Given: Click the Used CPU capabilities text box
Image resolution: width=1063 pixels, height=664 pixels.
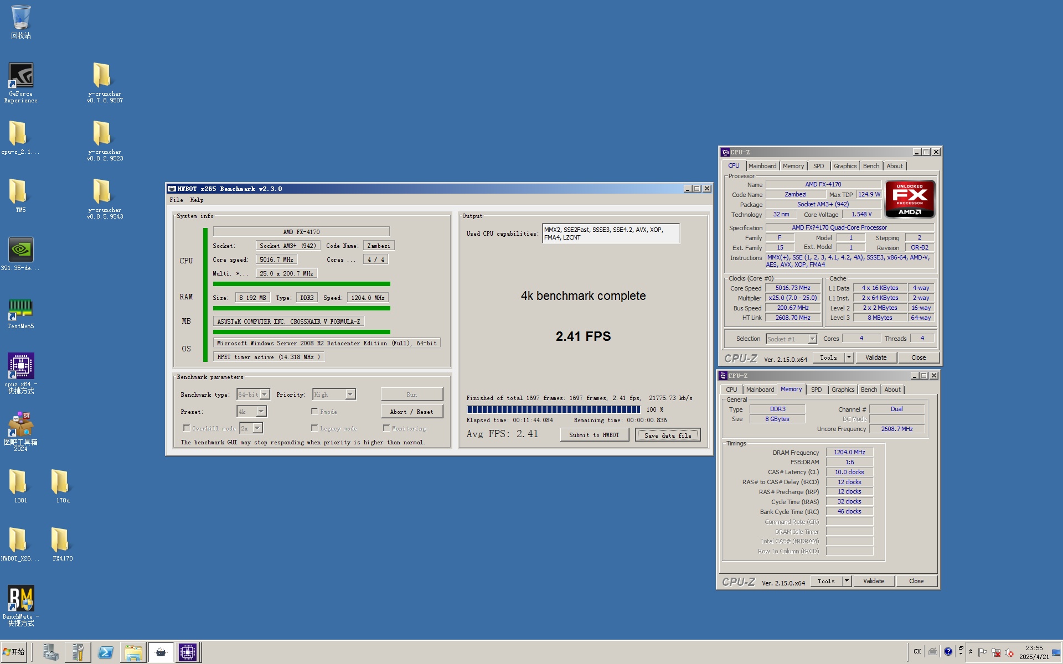Looking at the screenshot, I should coord(611,234).
